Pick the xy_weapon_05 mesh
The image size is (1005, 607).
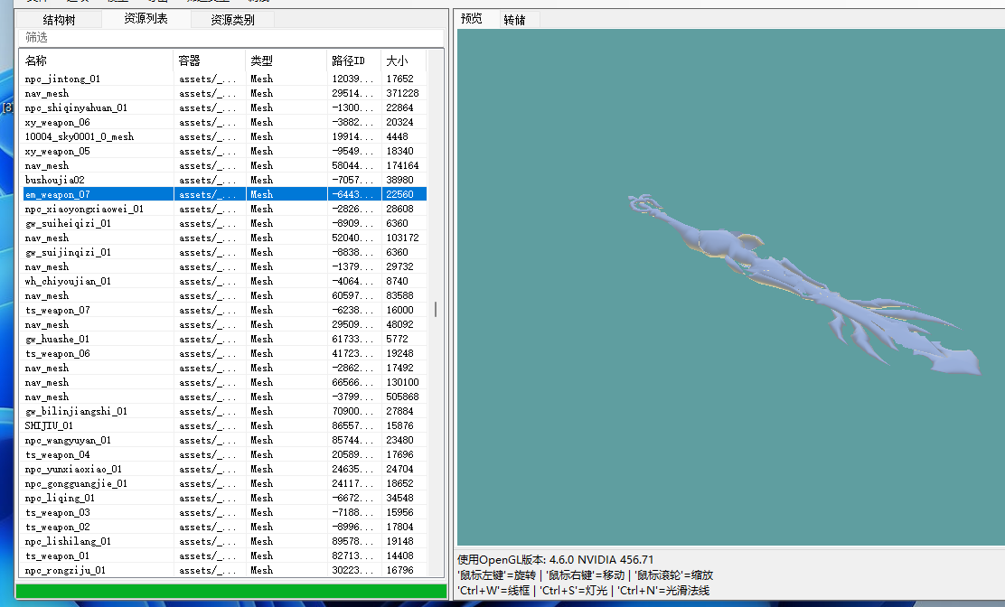(225, 151)
